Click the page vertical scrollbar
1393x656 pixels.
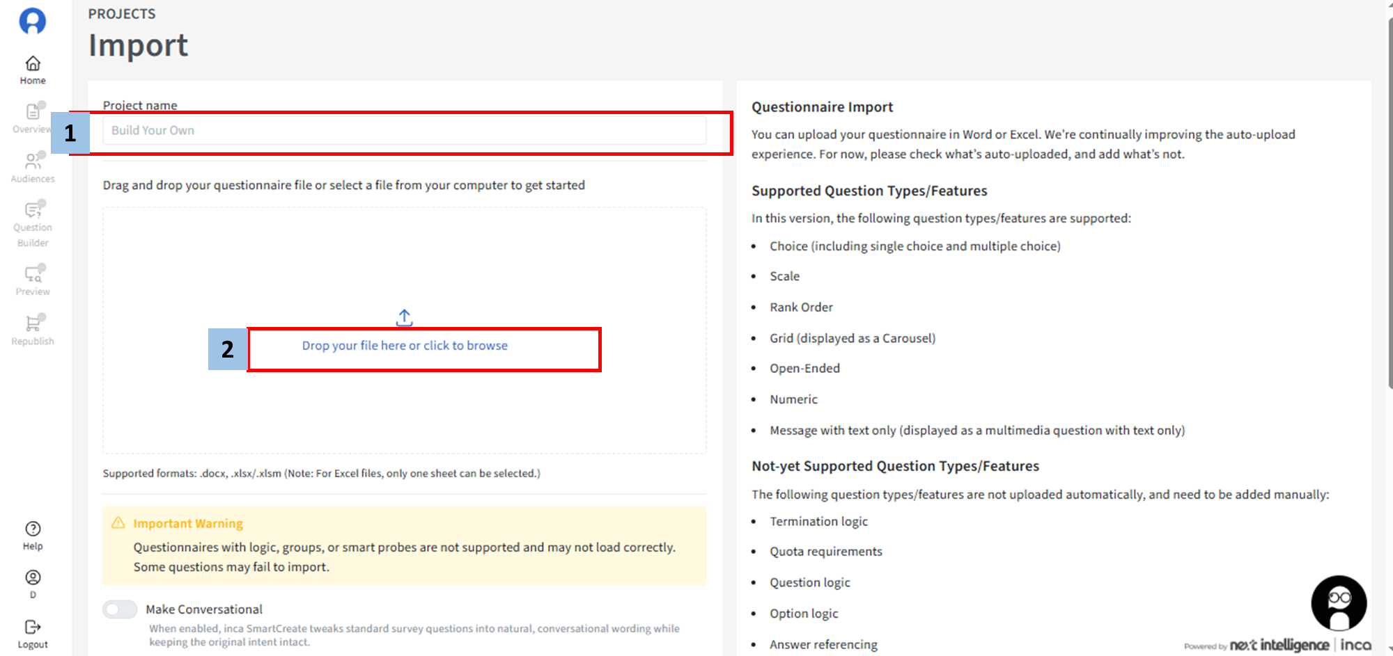[1389, 209]
